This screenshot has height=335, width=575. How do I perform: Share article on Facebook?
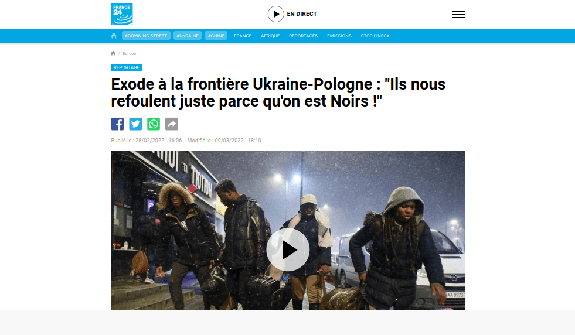[x=117, y=124]
